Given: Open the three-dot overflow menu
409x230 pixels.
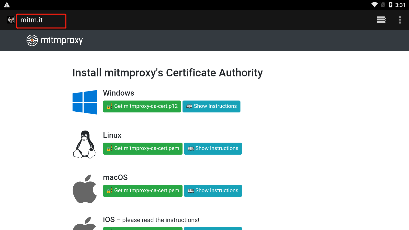Looking at the screenshot, I should click(x=400, y=20).
